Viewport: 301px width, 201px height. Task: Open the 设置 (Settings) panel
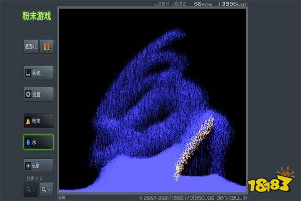[x=38, y=94]
